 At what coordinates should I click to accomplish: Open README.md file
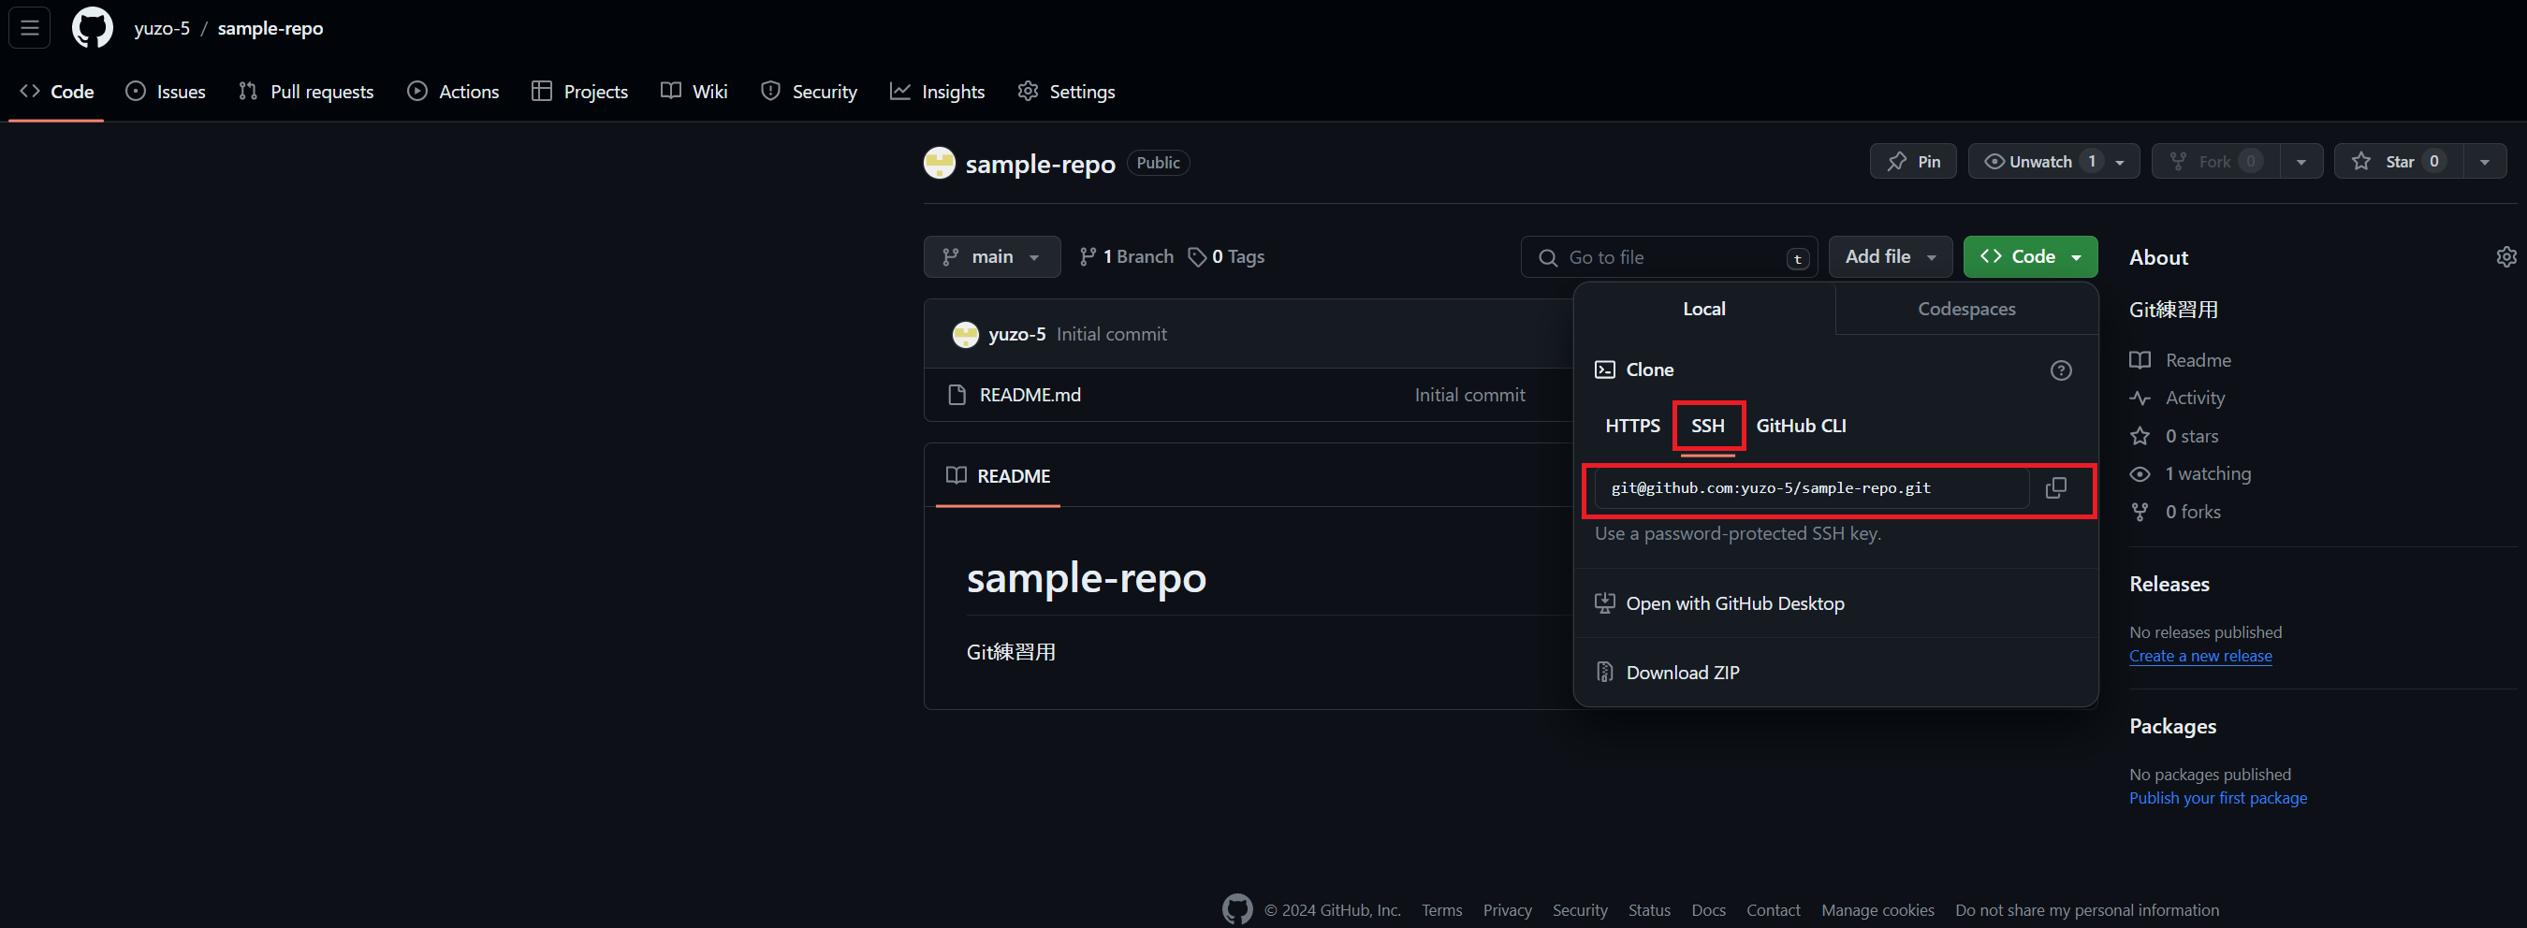click(1030, 396)
